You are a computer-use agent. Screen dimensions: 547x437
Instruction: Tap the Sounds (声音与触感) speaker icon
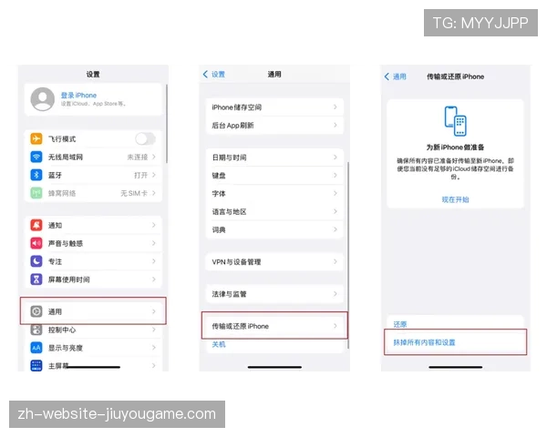[36, 243]
